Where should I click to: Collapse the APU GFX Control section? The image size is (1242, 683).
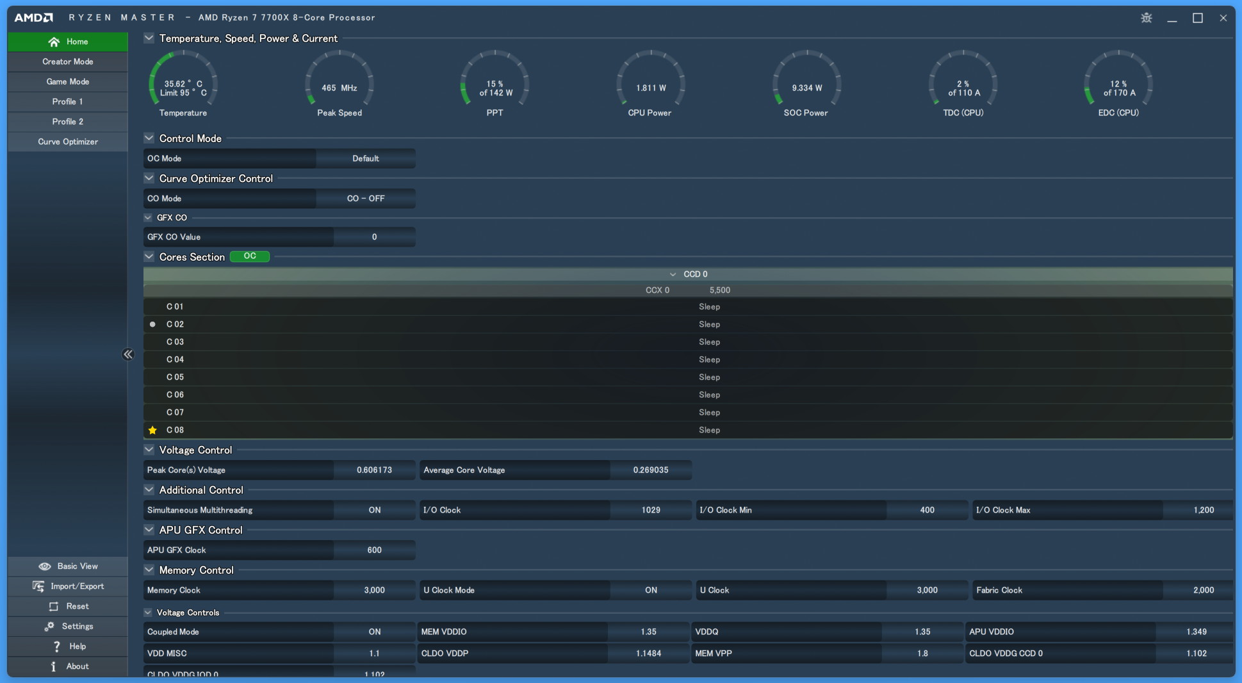[149, 530]
